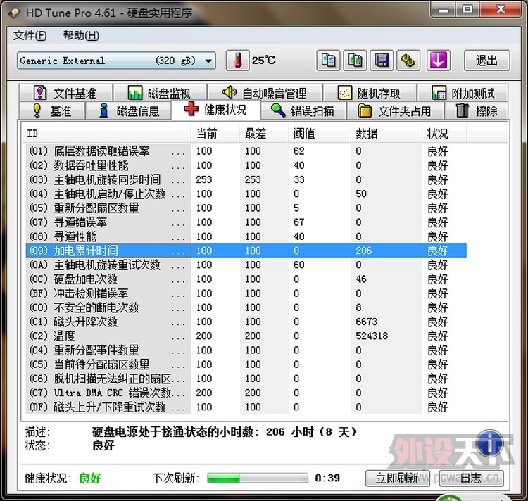Click the window title bar HD Tune Pro 4.61

pos(109,13)
